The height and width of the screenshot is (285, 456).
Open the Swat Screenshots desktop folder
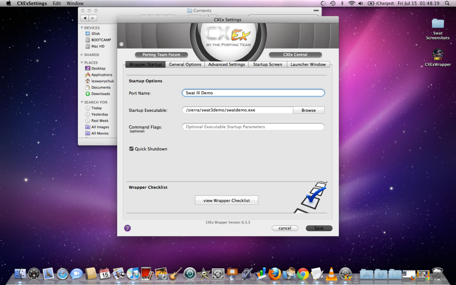[x=438, y=29]
